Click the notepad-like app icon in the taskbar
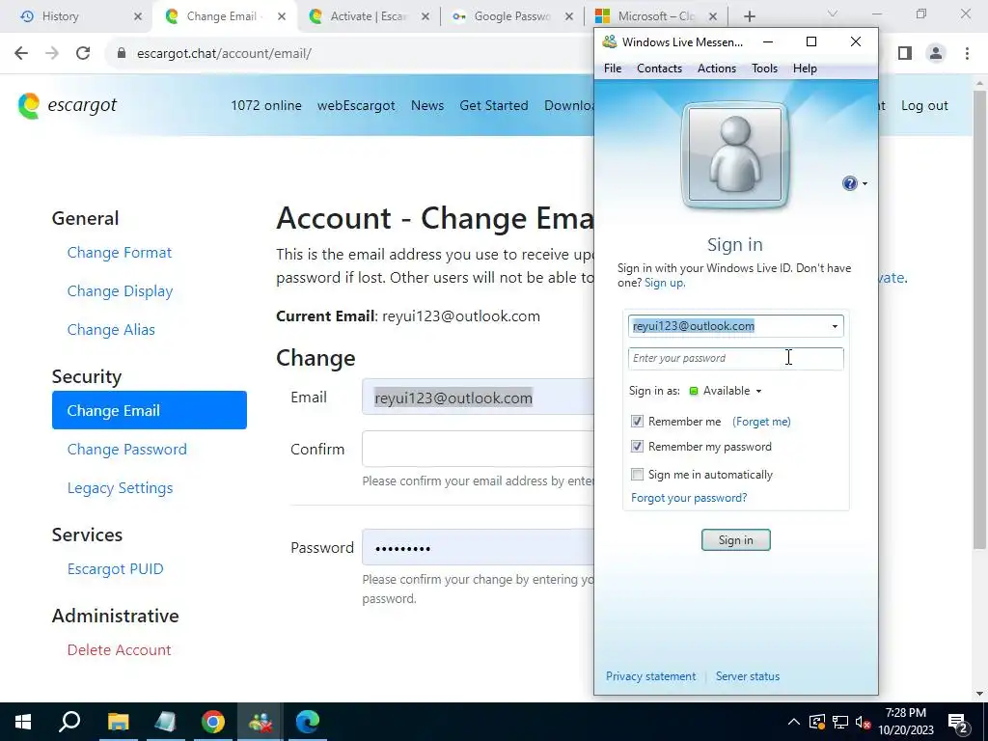Image resolution: width=988 pixels, height=741 pixels. 165,722
